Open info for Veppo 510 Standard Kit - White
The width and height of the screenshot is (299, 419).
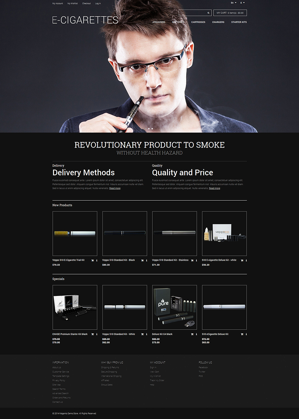147,334
